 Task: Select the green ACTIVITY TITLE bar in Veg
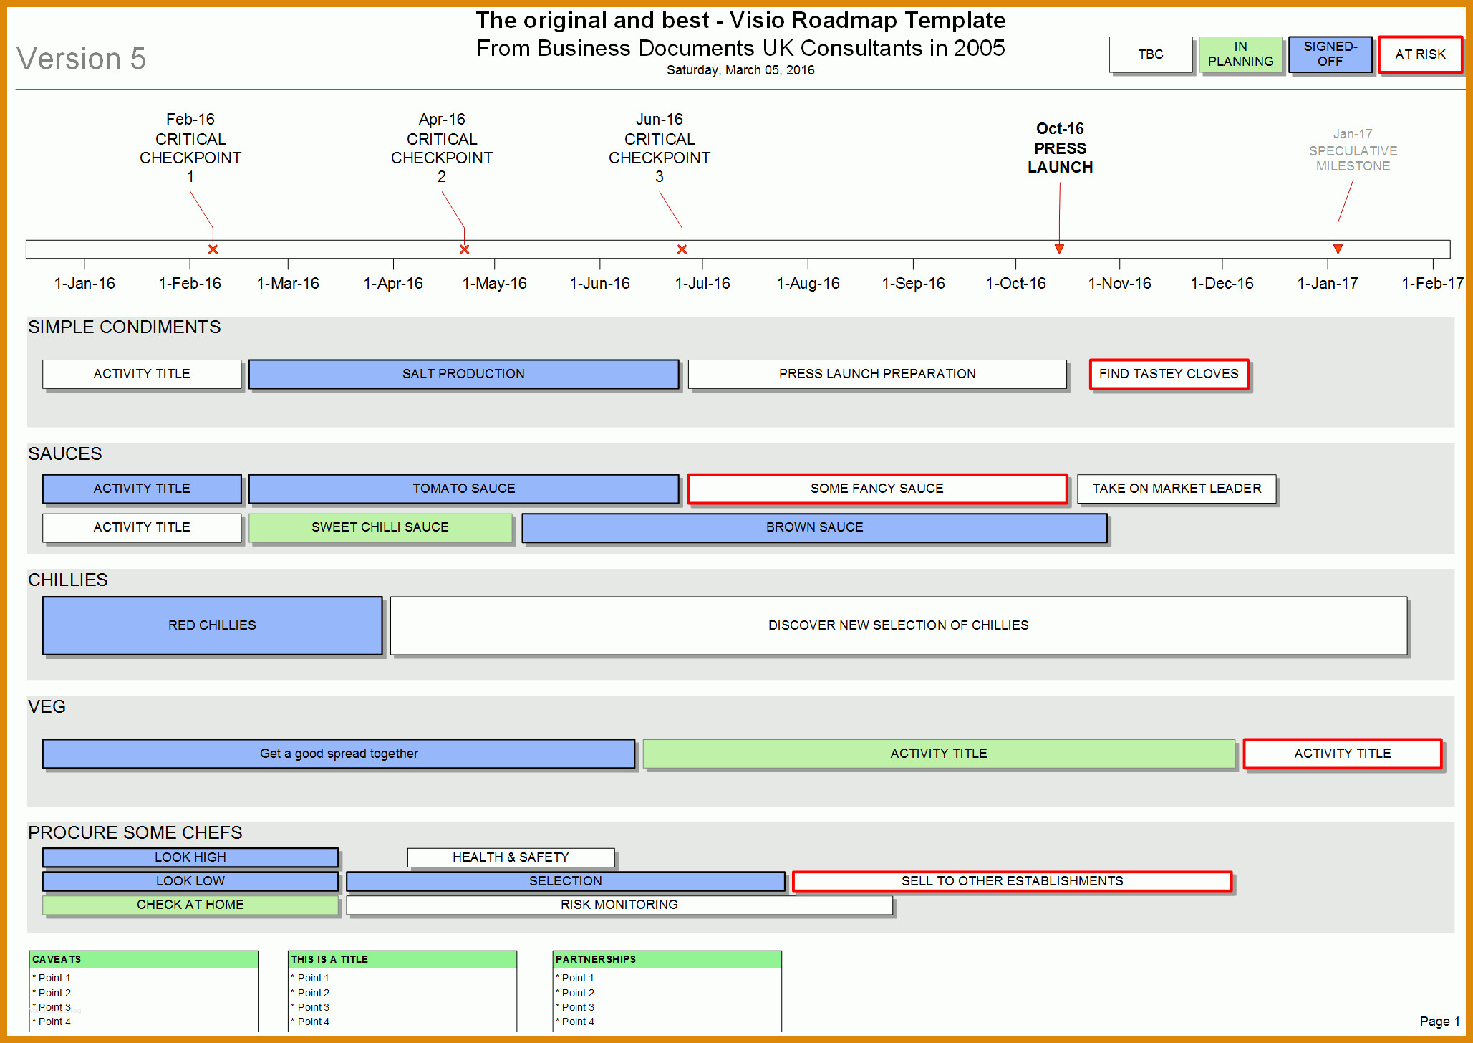coord(939,754)
